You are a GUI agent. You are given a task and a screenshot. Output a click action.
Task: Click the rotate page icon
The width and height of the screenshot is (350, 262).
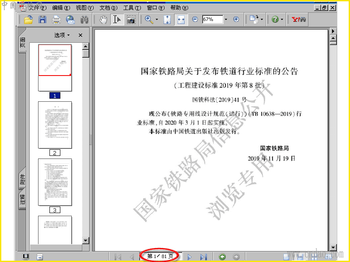tap(254, 19)
